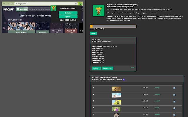Bookmark page with the star icon
This screenshot has width=188, height=117.
76,4
